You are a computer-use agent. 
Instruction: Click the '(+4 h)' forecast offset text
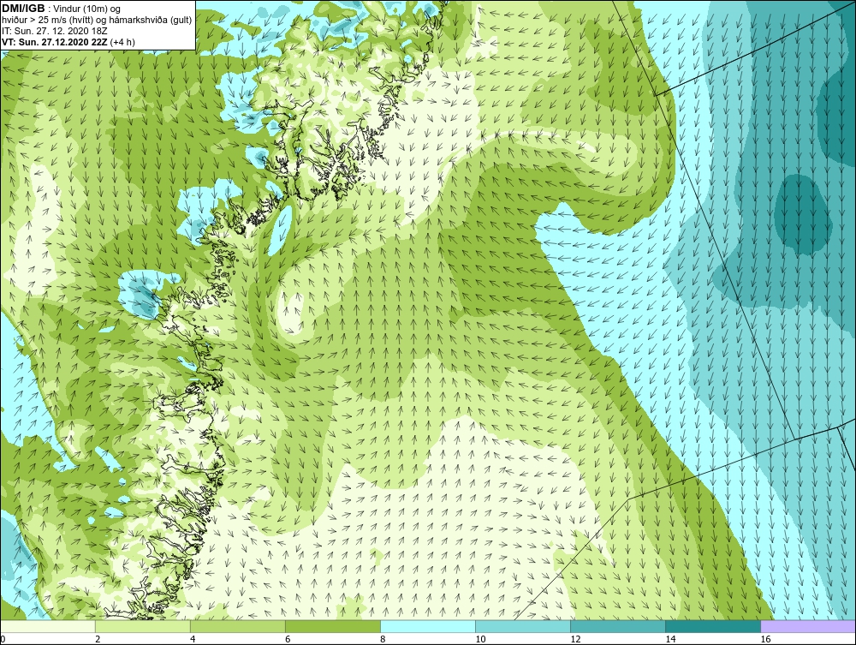coord(122,41)
